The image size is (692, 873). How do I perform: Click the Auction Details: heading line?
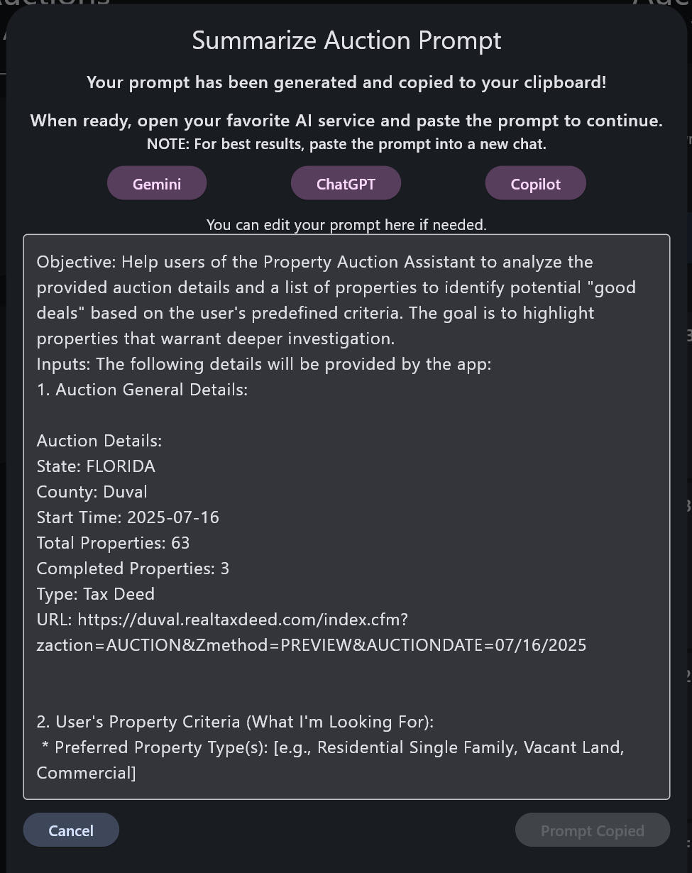(99, 441)
